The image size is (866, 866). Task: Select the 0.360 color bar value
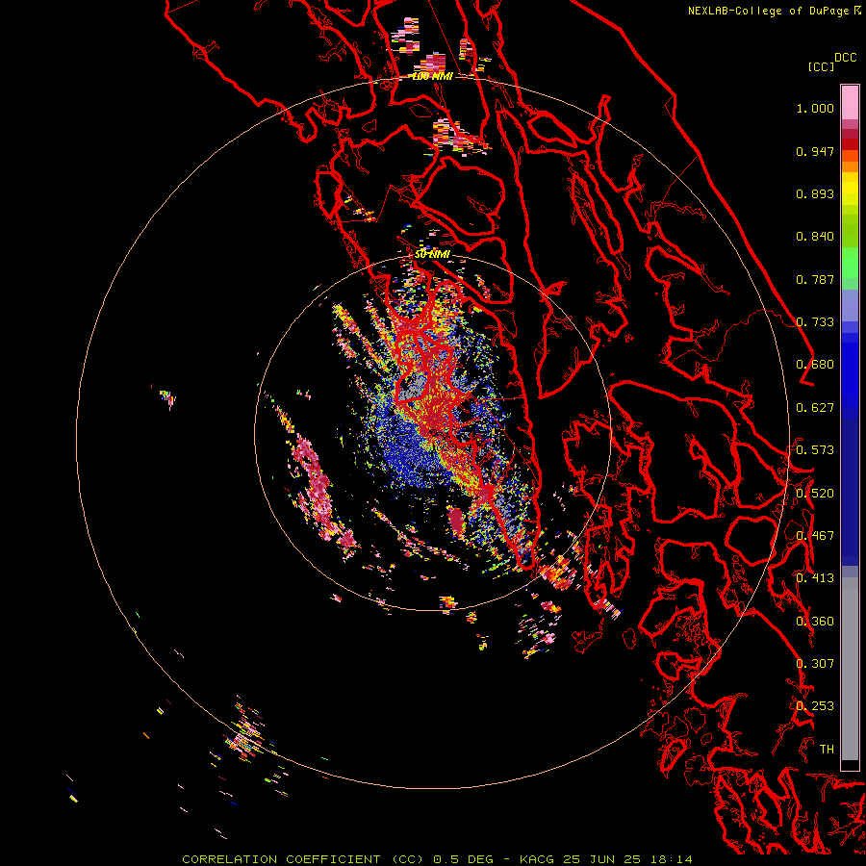tap(815, 622)
